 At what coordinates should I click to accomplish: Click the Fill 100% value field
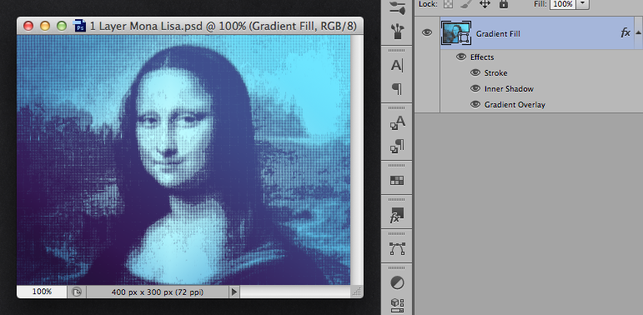coord(563,4)
